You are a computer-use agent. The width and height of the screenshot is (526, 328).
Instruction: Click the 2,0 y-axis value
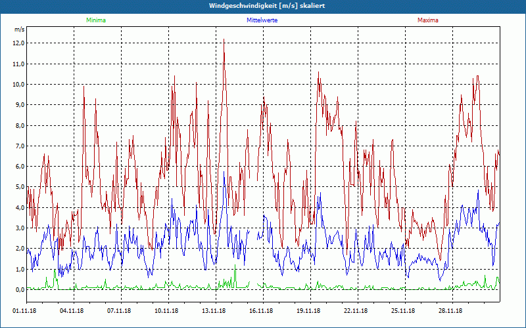(x=20, y=249)
